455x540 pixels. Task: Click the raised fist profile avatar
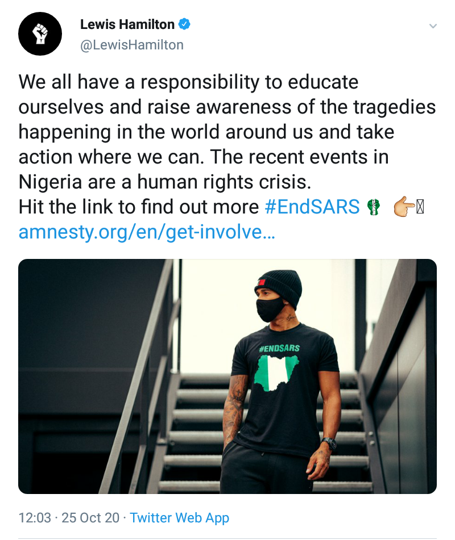[x=40, y=35]
